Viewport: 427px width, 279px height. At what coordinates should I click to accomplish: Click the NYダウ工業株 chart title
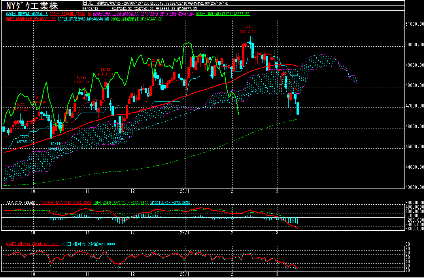(32, 6)
